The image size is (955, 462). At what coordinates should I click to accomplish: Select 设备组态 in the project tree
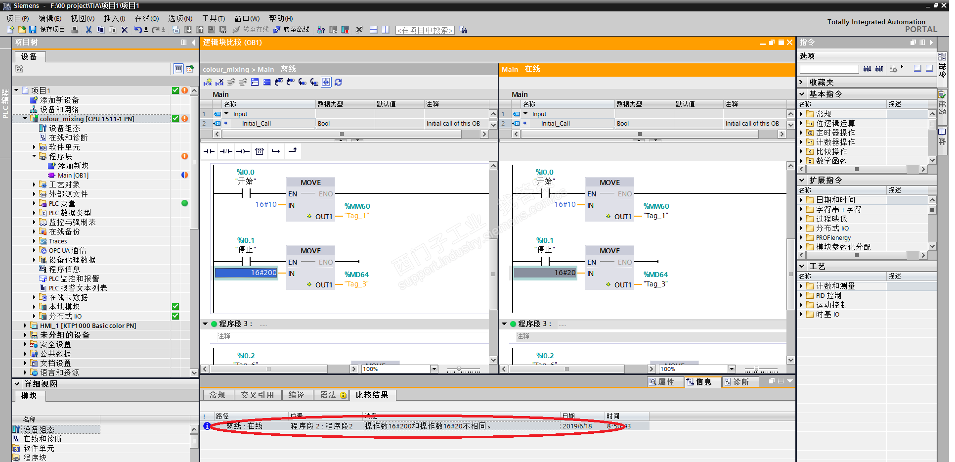[x=64, y=128]
